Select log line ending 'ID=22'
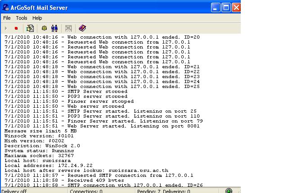Screen dimensions: 288x193 click(102, 72)
